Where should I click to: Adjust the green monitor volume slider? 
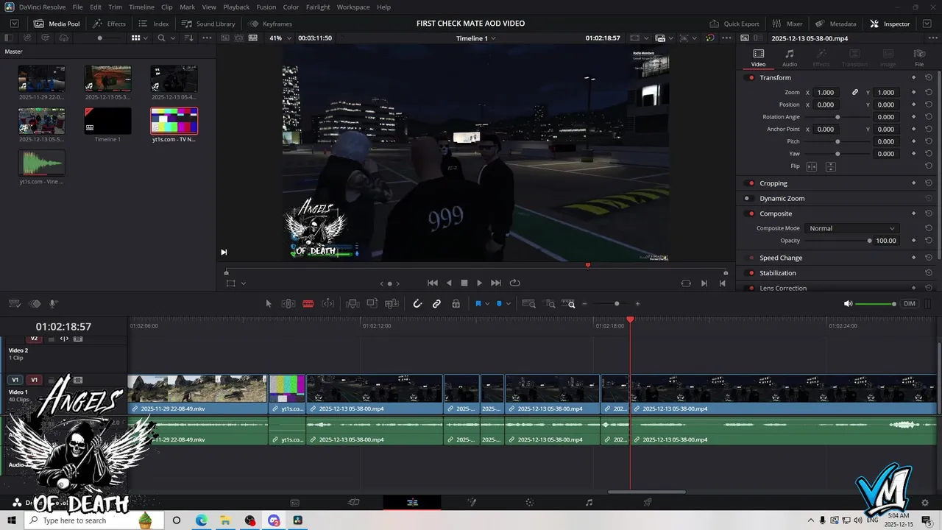click(x=876, y=304)
